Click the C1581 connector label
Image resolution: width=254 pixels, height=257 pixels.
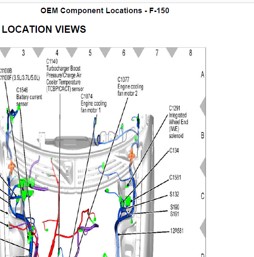(x=175, y=177)
